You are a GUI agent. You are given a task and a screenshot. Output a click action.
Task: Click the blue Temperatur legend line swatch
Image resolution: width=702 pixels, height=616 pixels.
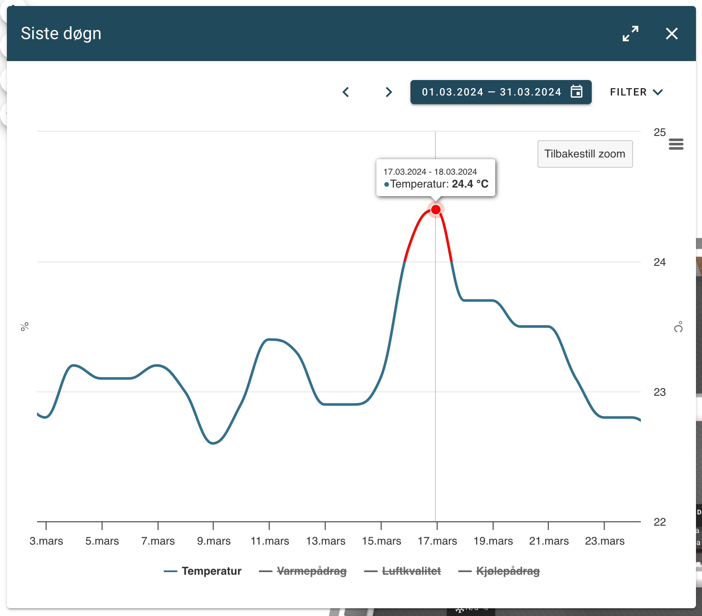pyautogui.click(x=171, y=571)
